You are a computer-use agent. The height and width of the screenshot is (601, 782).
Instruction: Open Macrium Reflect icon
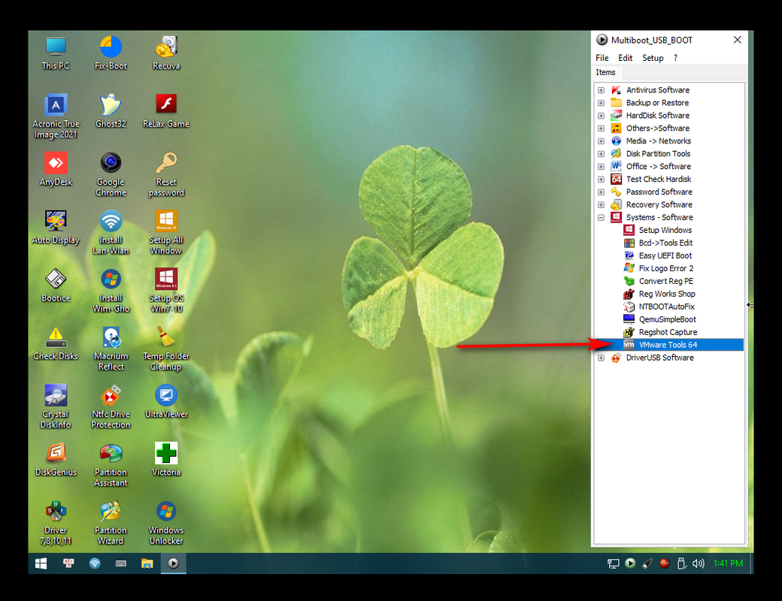[x=111, y=349]
